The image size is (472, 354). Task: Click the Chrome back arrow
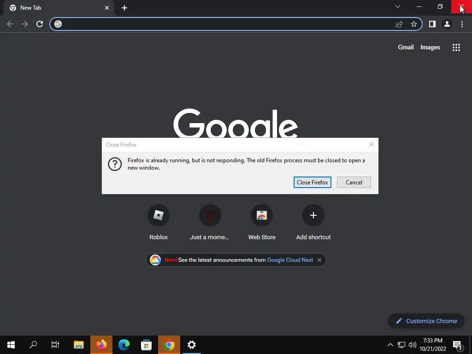pyautogui.click(x=10, y=24)
